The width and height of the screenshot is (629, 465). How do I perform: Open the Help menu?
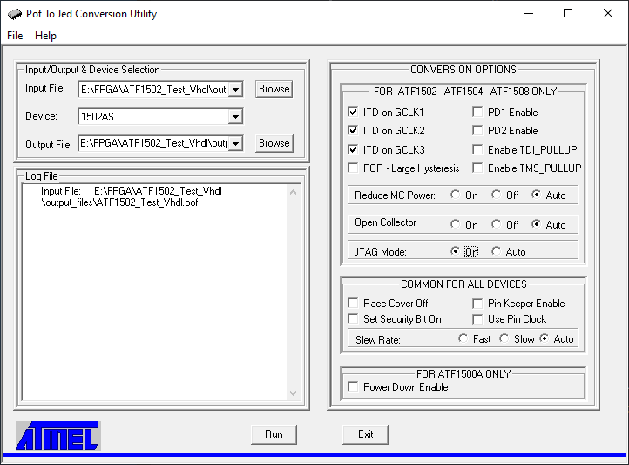point(45,36)
